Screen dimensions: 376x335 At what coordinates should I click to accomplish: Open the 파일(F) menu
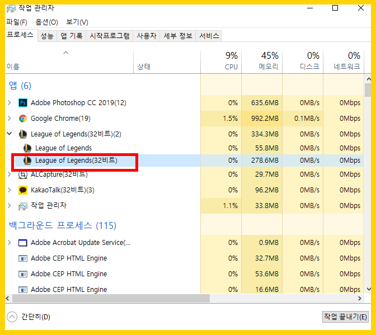point(17,22)
